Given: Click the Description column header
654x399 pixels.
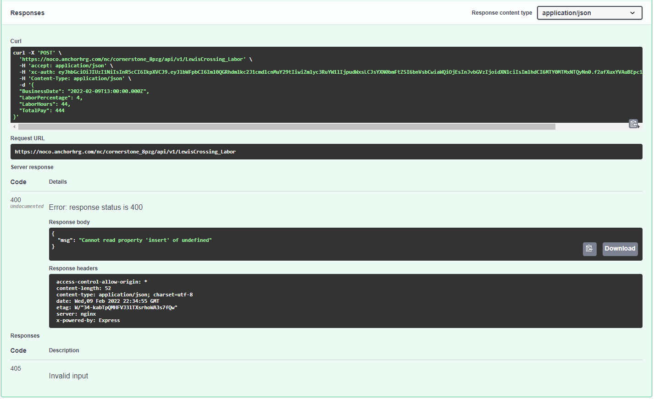Looking at the screenshot, I should (x=64, y=350).
